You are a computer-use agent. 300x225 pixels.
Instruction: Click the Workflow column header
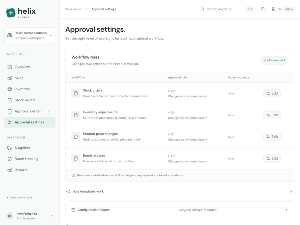coord(78,77)
